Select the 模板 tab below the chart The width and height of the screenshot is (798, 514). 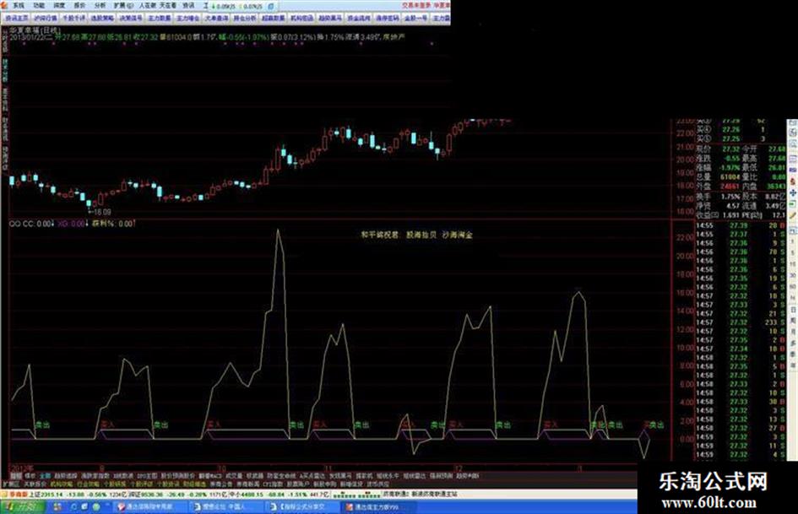pyautogui.click(x=30, y=476)
